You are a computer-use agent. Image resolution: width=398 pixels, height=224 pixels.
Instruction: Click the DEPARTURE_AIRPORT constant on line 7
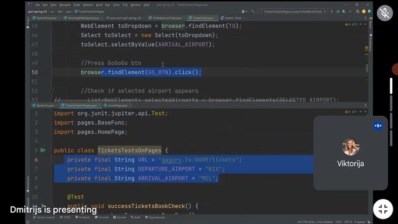(x=166, y=169)
